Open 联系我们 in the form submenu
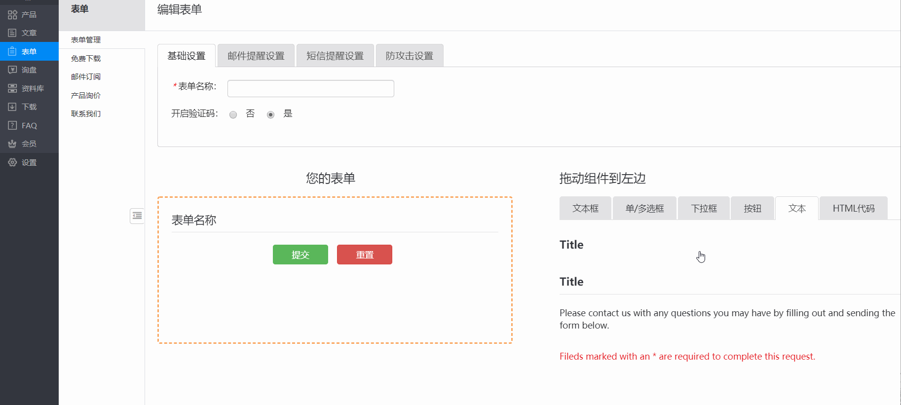901x405 pixels. (86, 114)
